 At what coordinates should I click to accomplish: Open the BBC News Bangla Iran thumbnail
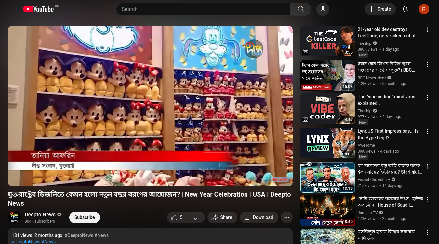click(328, 76)
